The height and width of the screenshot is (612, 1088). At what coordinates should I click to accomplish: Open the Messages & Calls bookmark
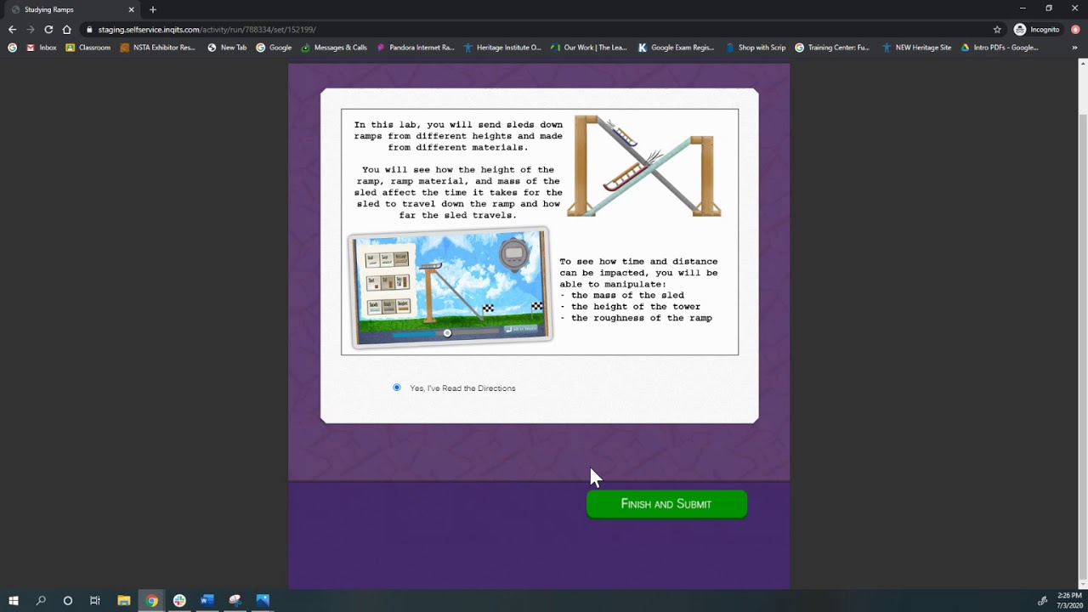coord(334,48)
